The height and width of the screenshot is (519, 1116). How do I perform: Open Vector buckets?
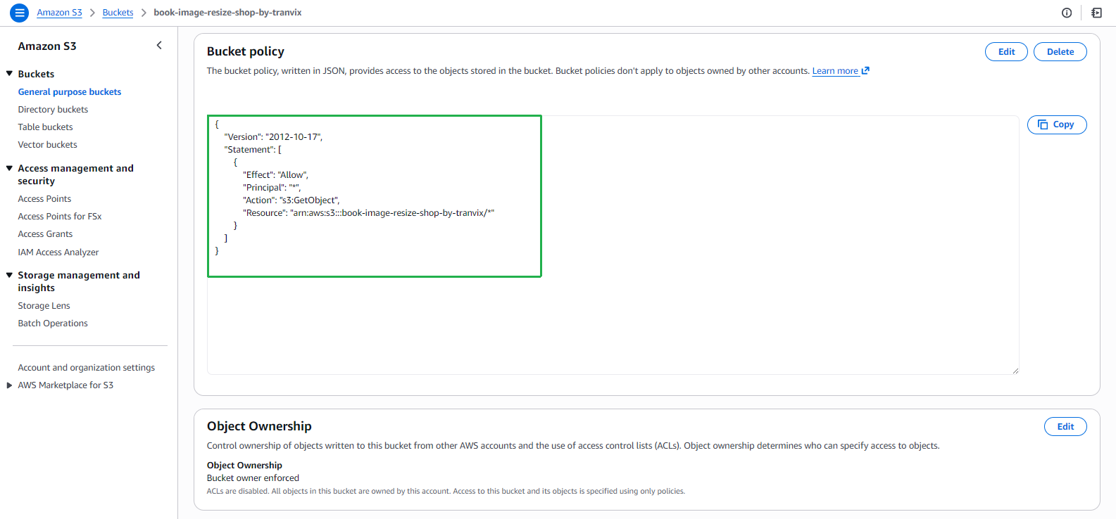pos(47,145)
